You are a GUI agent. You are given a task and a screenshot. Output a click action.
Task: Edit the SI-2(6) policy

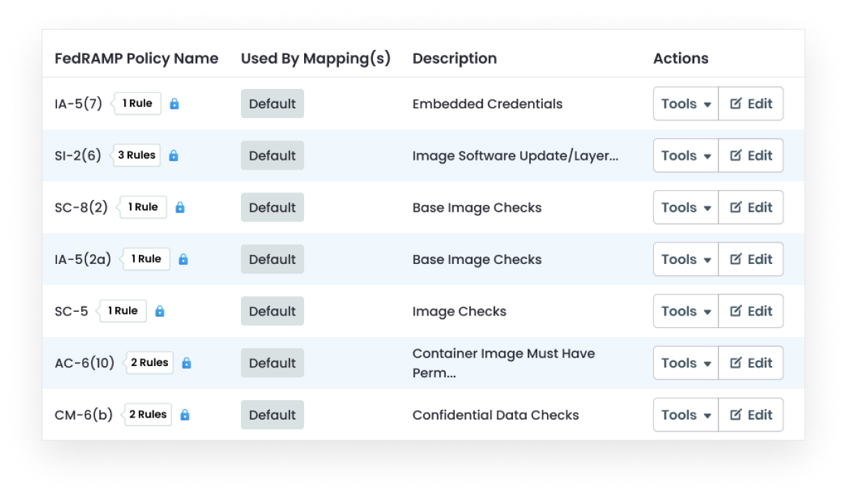(x=751, y=156)
